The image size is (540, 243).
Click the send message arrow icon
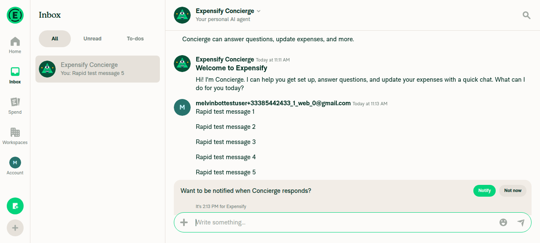[521, 222]
